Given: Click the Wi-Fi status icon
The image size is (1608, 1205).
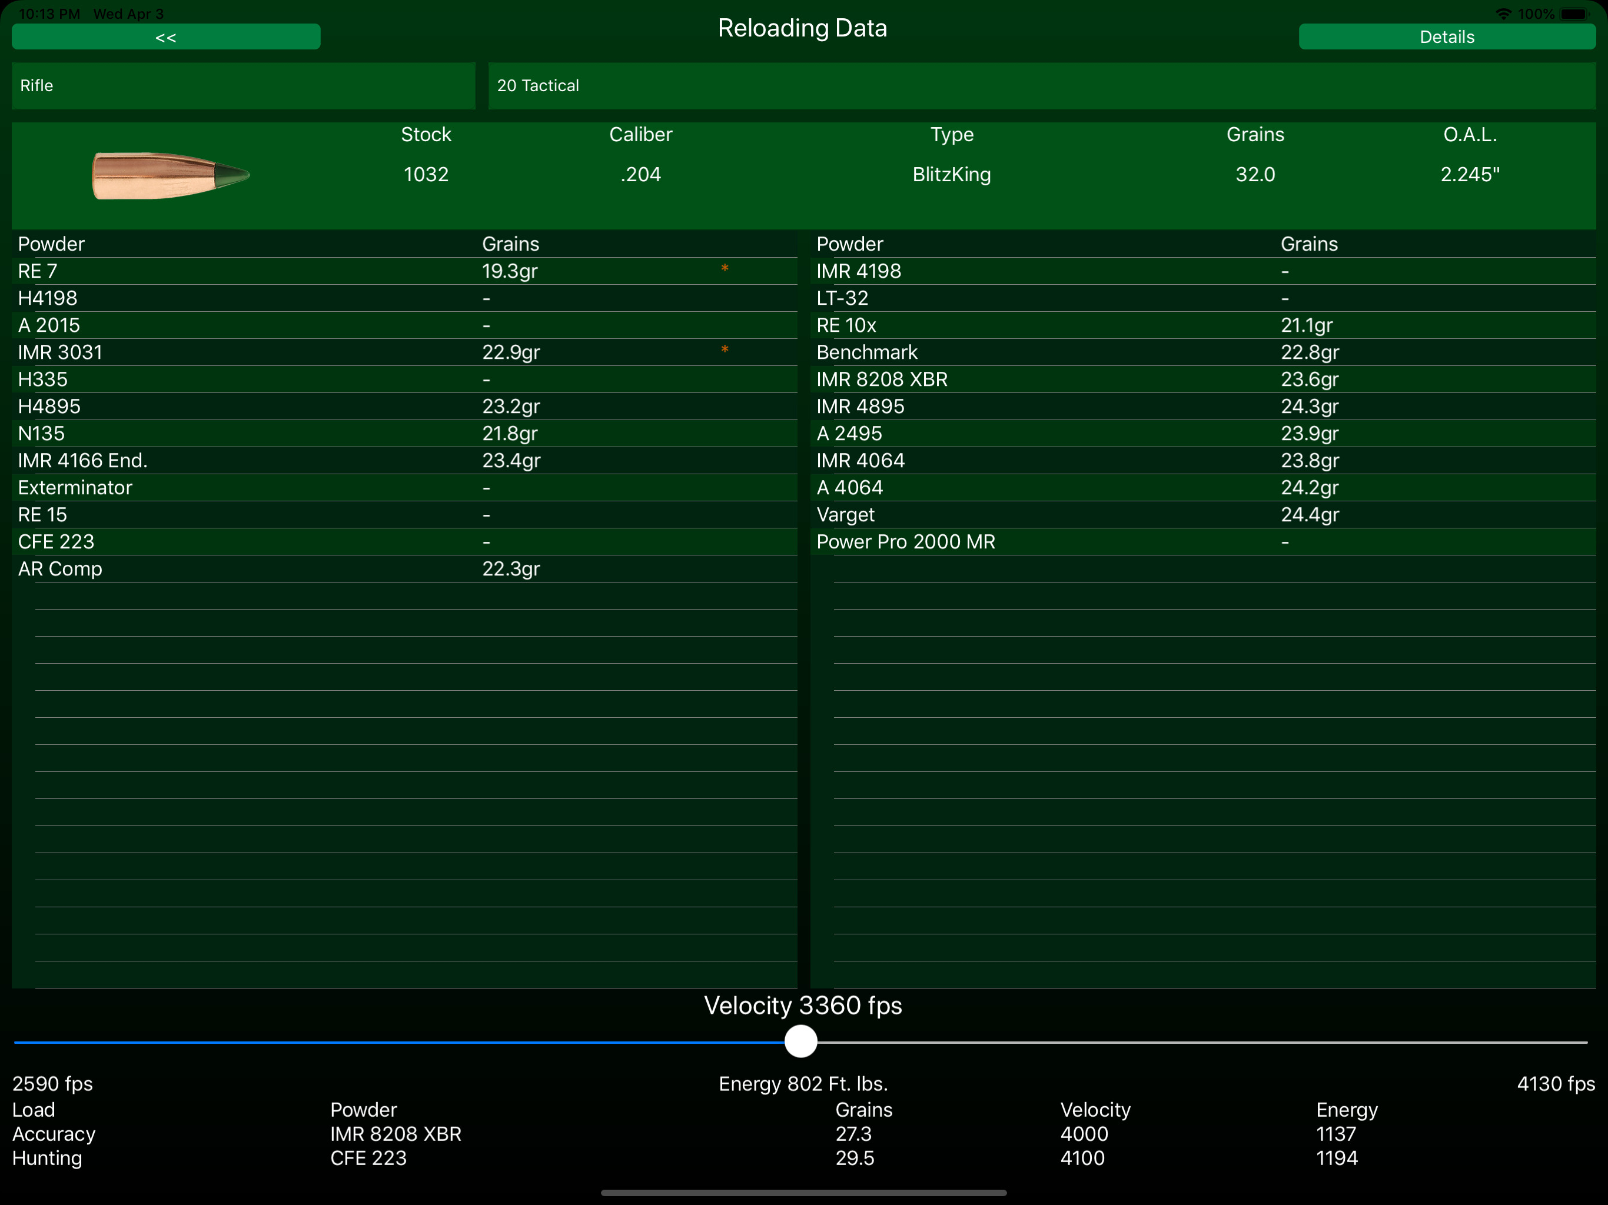Looking at the screenshot, I should point(1503,14).
